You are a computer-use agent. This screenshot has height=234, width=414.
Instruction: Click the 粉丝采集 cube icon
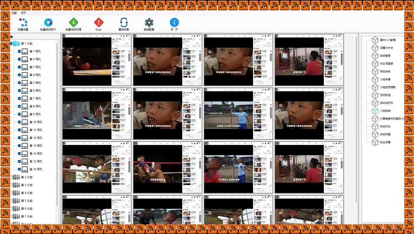coord(375,142)
